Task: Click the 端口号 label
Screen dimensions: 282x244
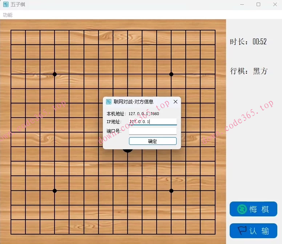Action: (x=114, y=131)
